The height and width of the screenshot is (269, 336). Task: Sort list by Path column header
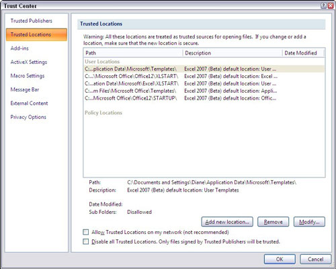tap(133, 53)
